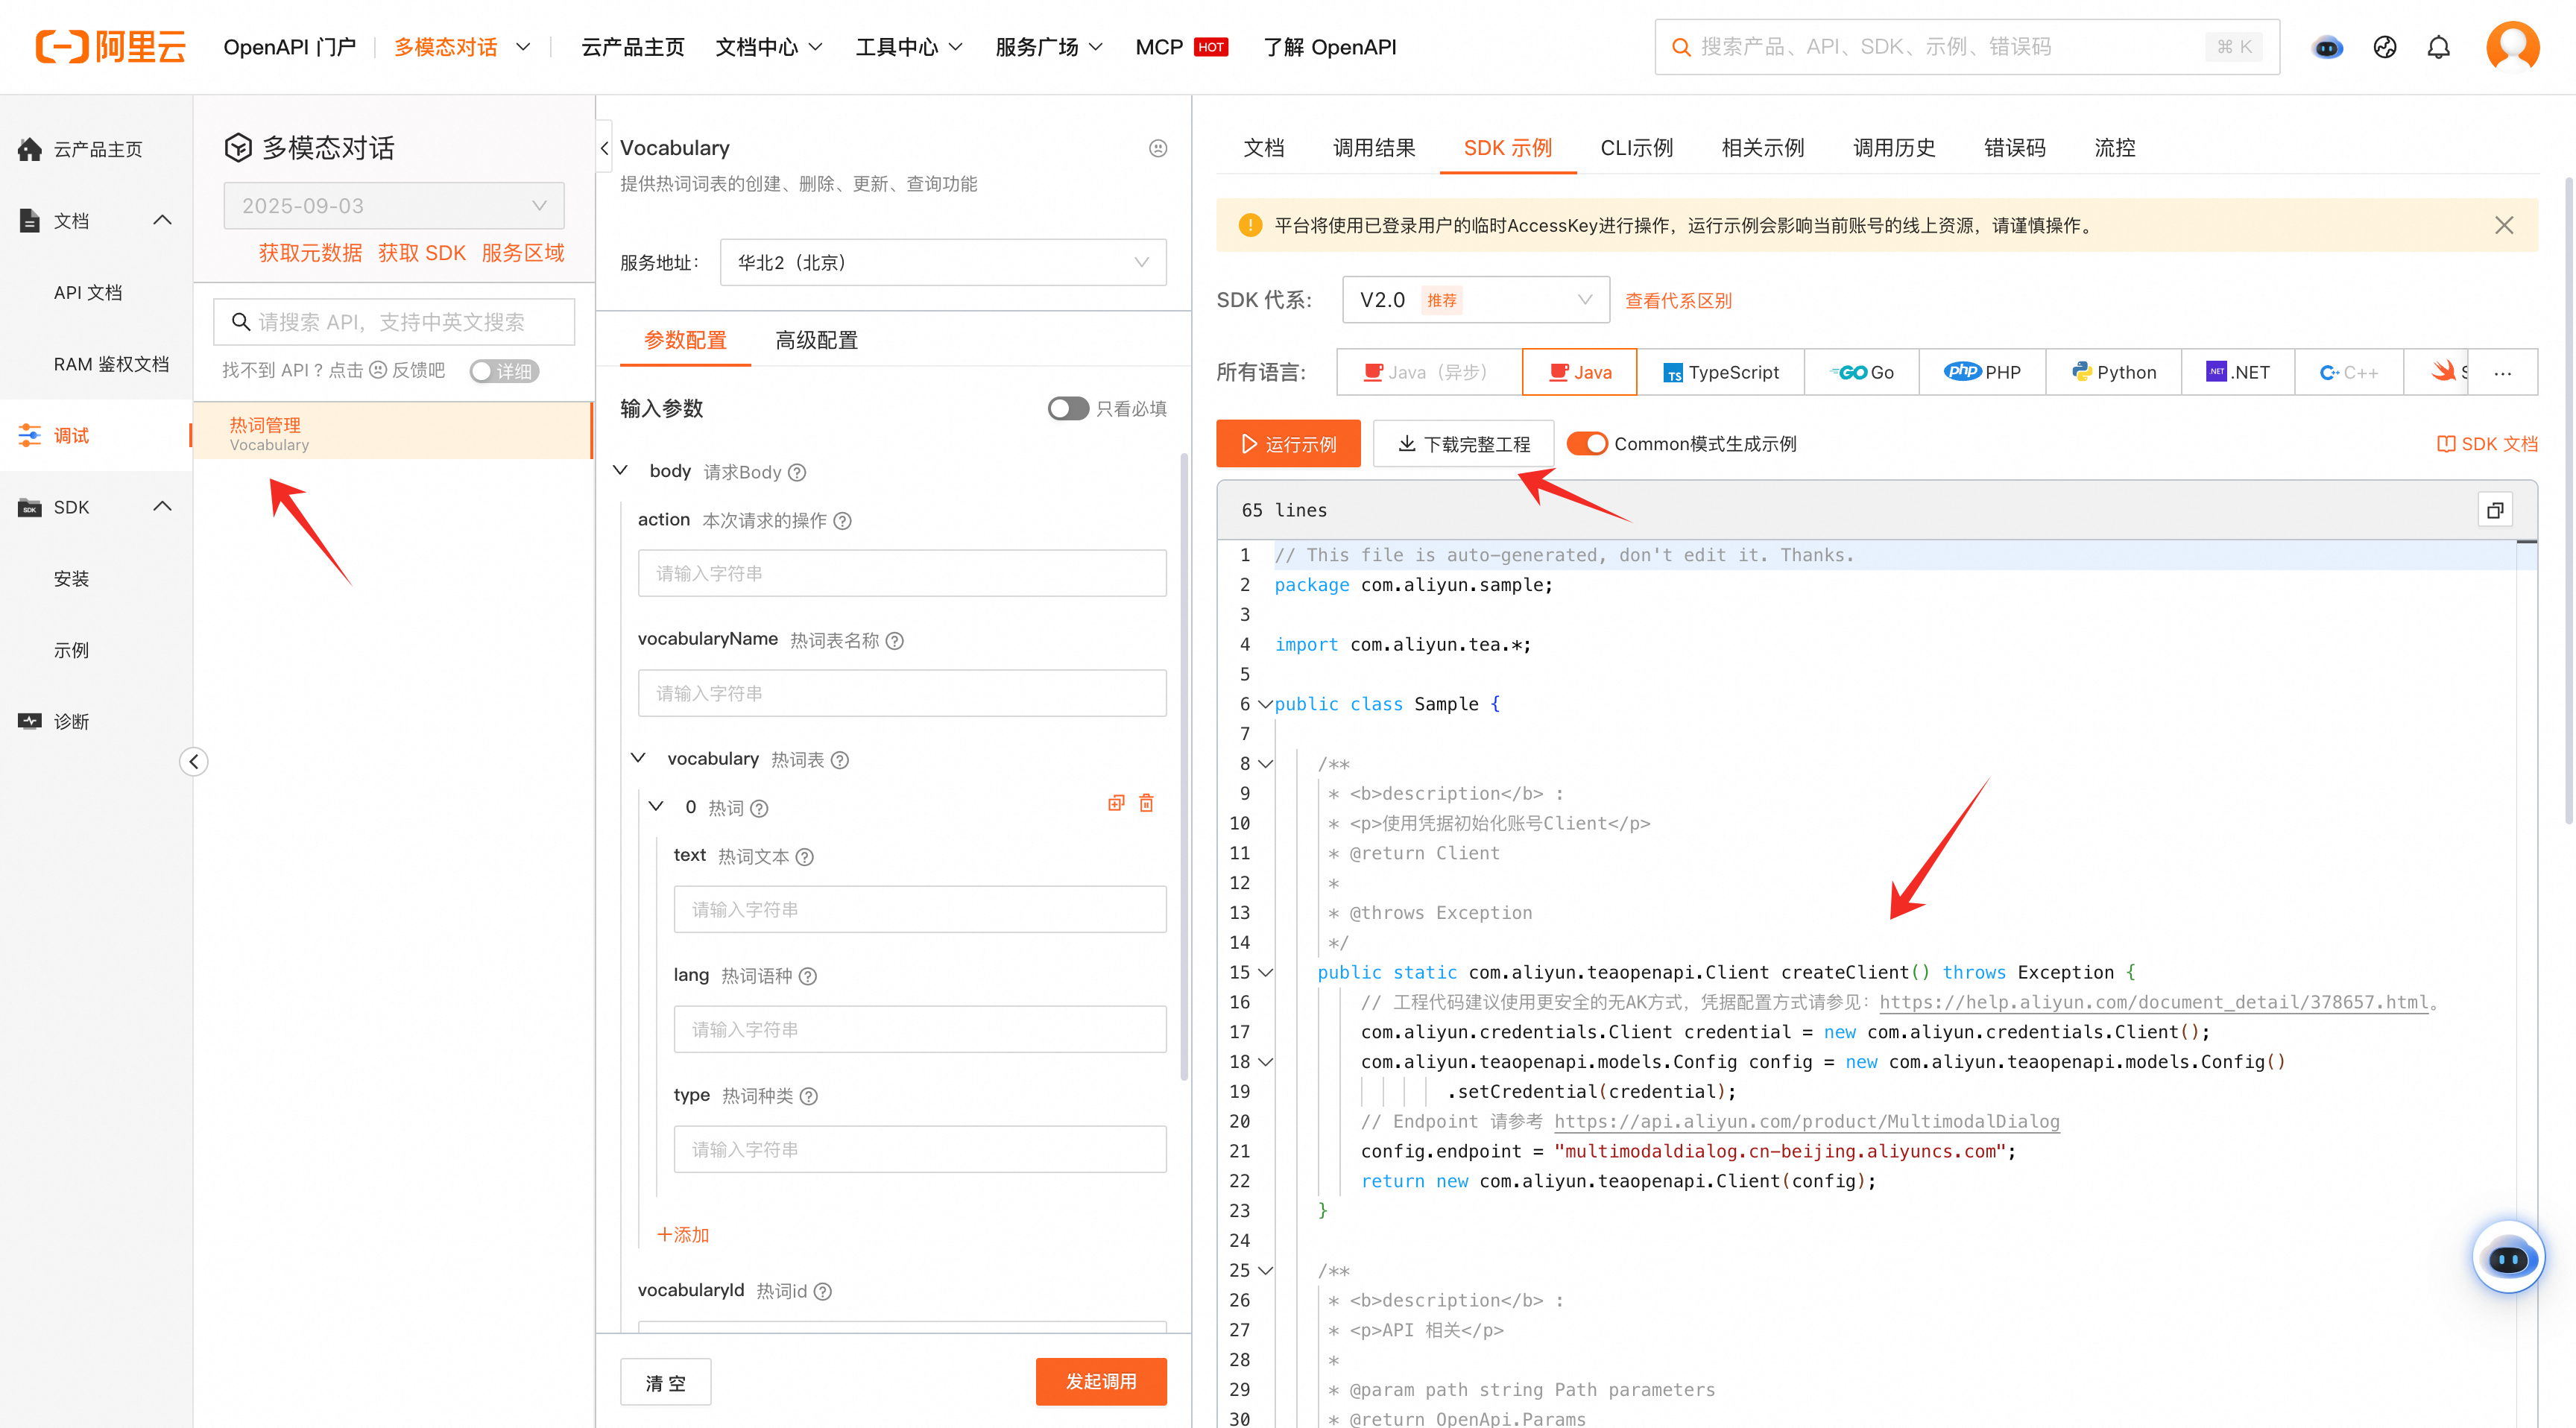Open the AI assistant robot icon in the header
Screen dimensions: 2576x1428
click(2328, 47)
